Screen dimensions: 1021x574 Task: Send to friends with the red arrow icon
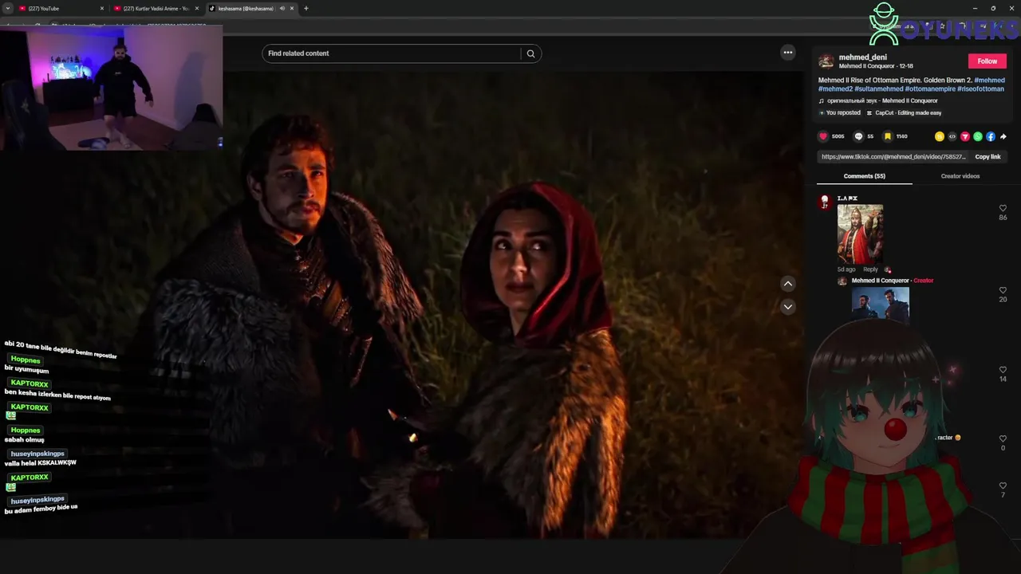[965, 136]
